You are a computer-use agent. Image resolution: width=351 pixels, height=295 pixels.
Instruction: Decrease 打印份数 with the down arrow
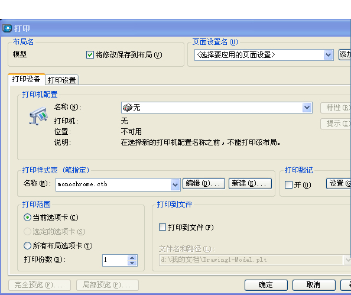tap(132, 263)
